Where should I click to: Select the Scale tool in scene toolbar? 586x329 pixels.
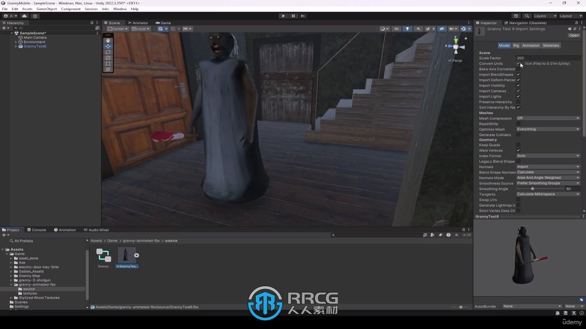click(x=108, y=58)
